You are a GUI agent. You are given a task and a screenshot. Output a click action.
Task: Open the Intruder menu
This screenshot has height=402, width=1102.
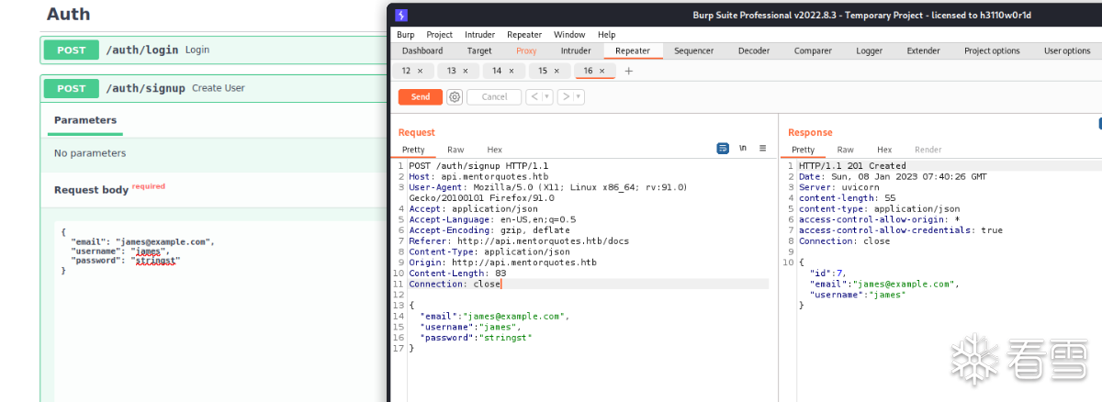(x=480, y=35)
